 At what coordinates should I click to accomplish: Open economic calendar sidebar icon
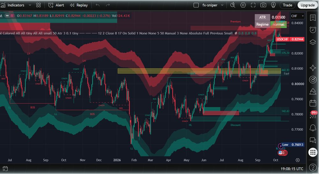[x=313, y=103]
